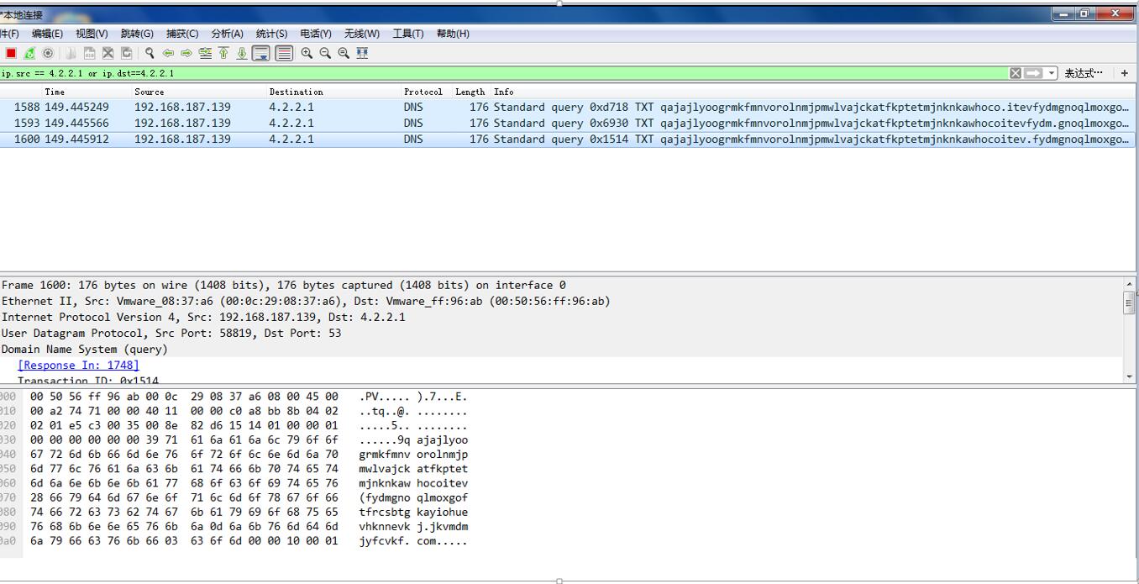Restart the current capture
This screenshot has height=584, width=1139.
pos(29,53)
